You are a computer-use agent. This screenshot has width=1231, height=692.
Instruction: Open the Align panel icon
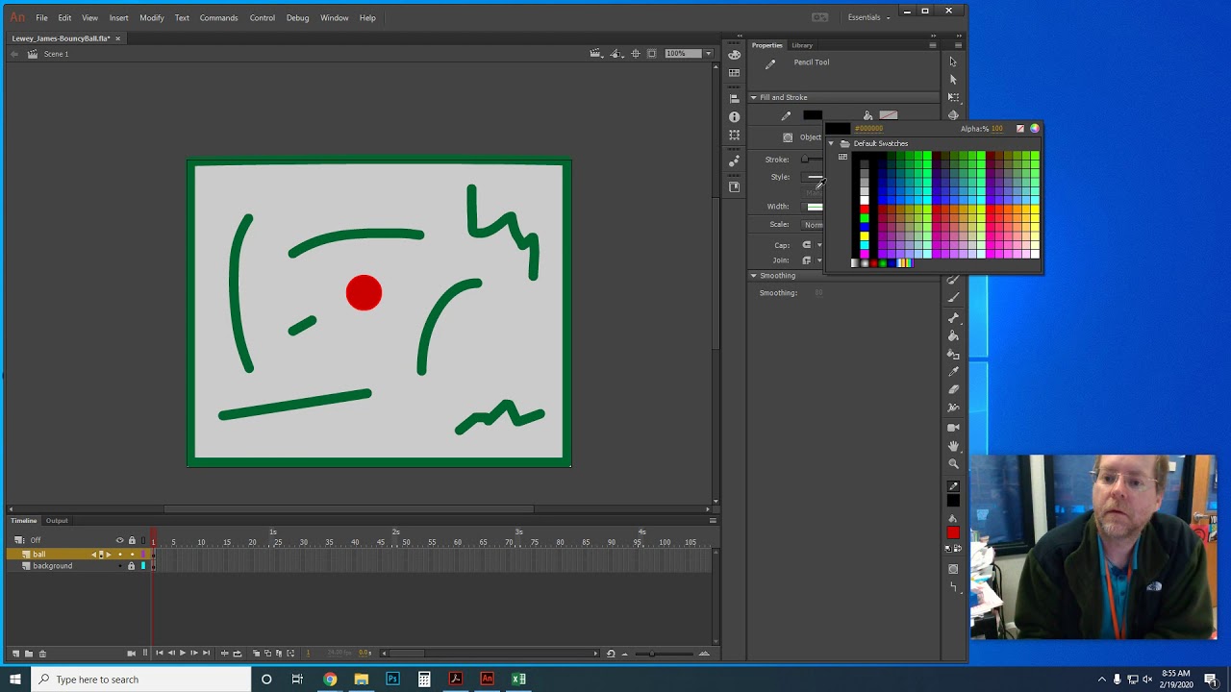[x=735, y=99]
